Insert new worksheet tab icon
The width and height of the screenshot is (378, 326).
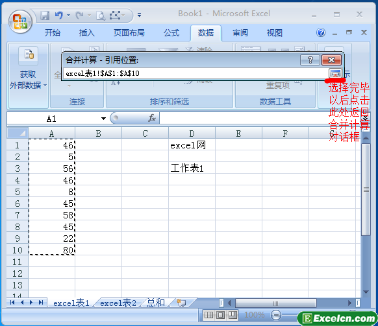[181, 303]
